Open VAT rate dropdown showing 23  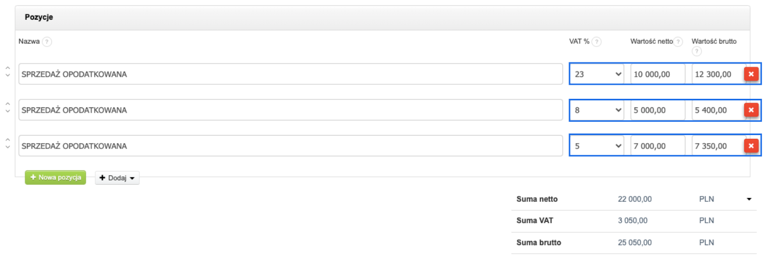(597, 74)
